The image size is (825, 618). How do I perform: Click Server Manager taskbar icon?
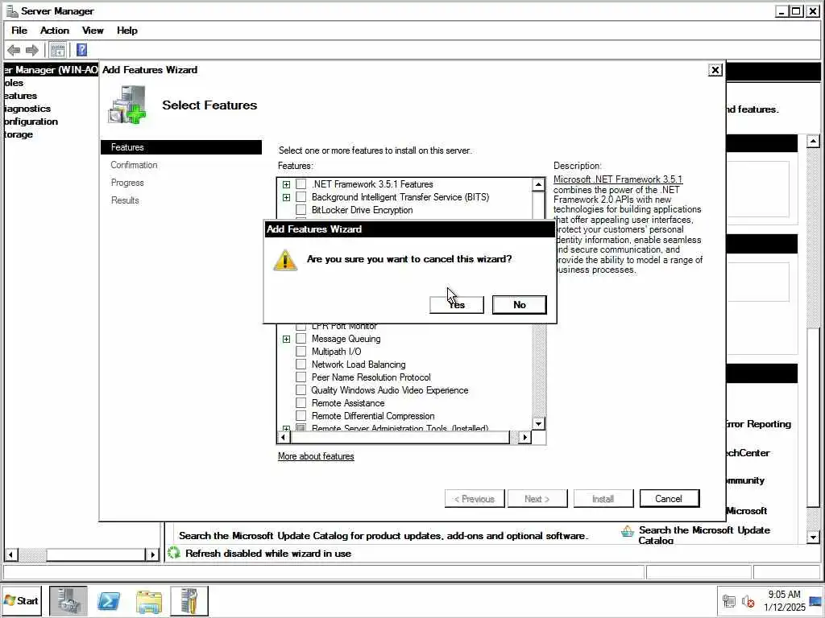click(68, 600)
